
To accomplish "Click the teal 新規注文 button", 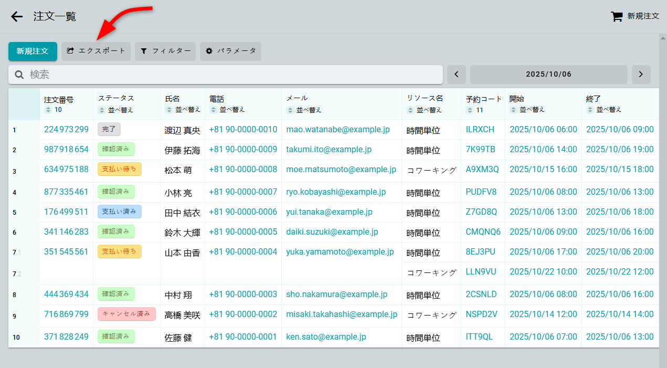I will pyautogui.click(x=33, y=51).
